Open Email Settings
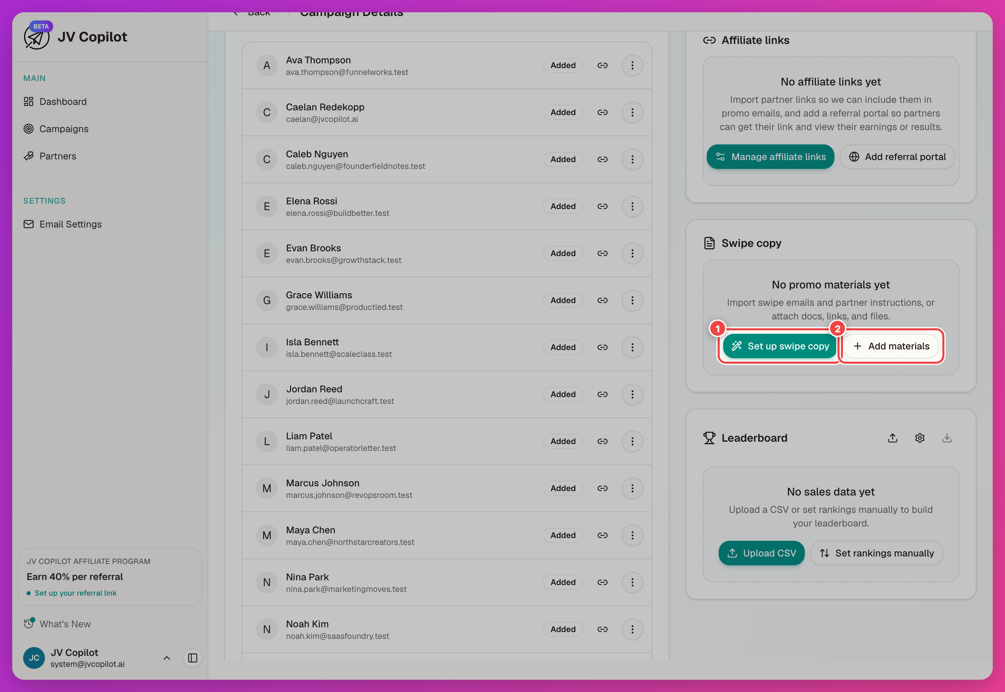The height and width of the screenshot is (692, 1005). tap(62, 224)
